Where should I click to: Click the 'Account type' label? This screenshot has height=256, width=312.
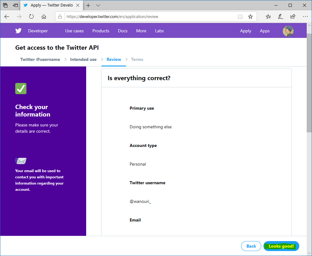coord(143,145)
